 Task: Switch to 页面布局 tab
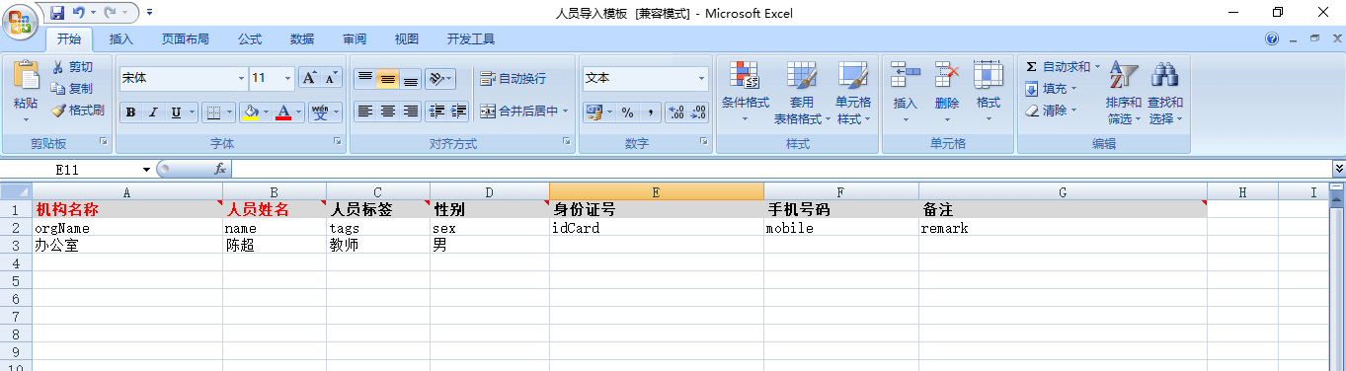click(x=186, y=39)
